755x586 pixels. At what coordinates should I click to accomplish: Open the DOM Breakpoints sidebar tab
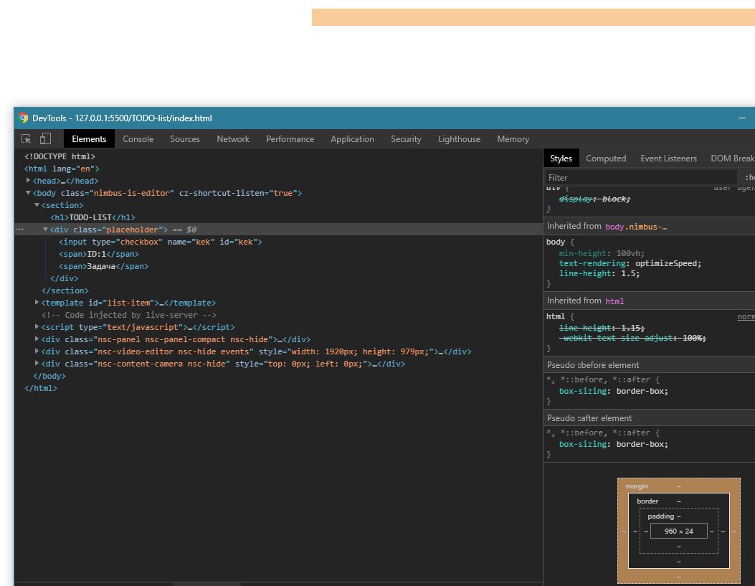pyautogui.click(x=732, y=159)
